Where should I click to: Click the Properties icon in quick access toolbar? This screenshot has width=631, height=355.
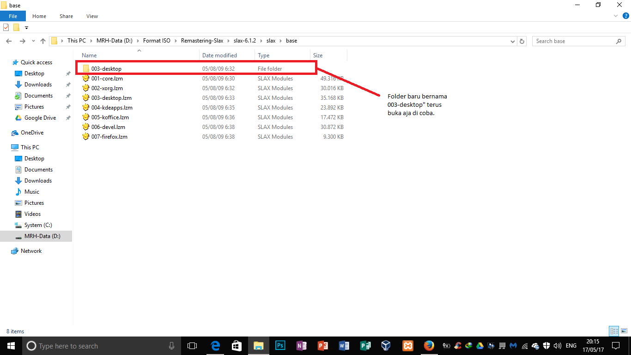point(6,27)
